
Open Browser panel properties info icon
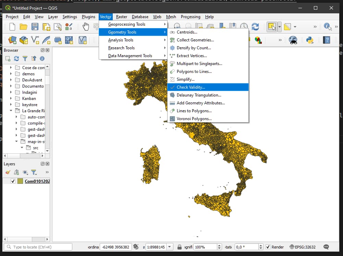click(42, 59)
